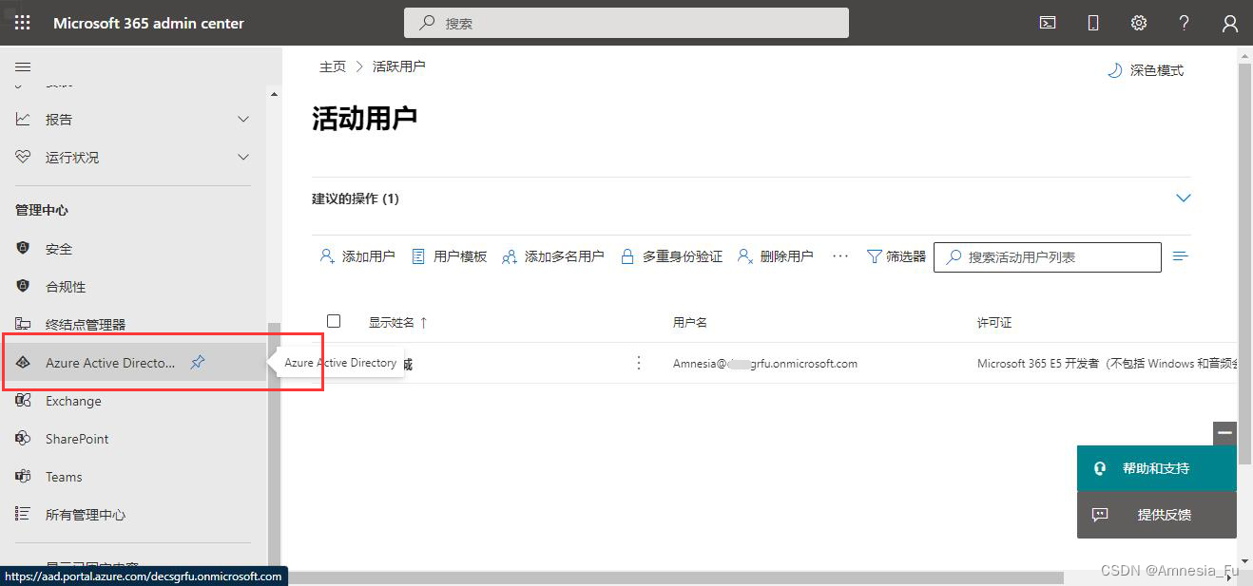The width and height of the screenshot is (1253, 586).
Task: Click the Amnesia onmicrosoft.com username cell
Action: coord(765,363)
